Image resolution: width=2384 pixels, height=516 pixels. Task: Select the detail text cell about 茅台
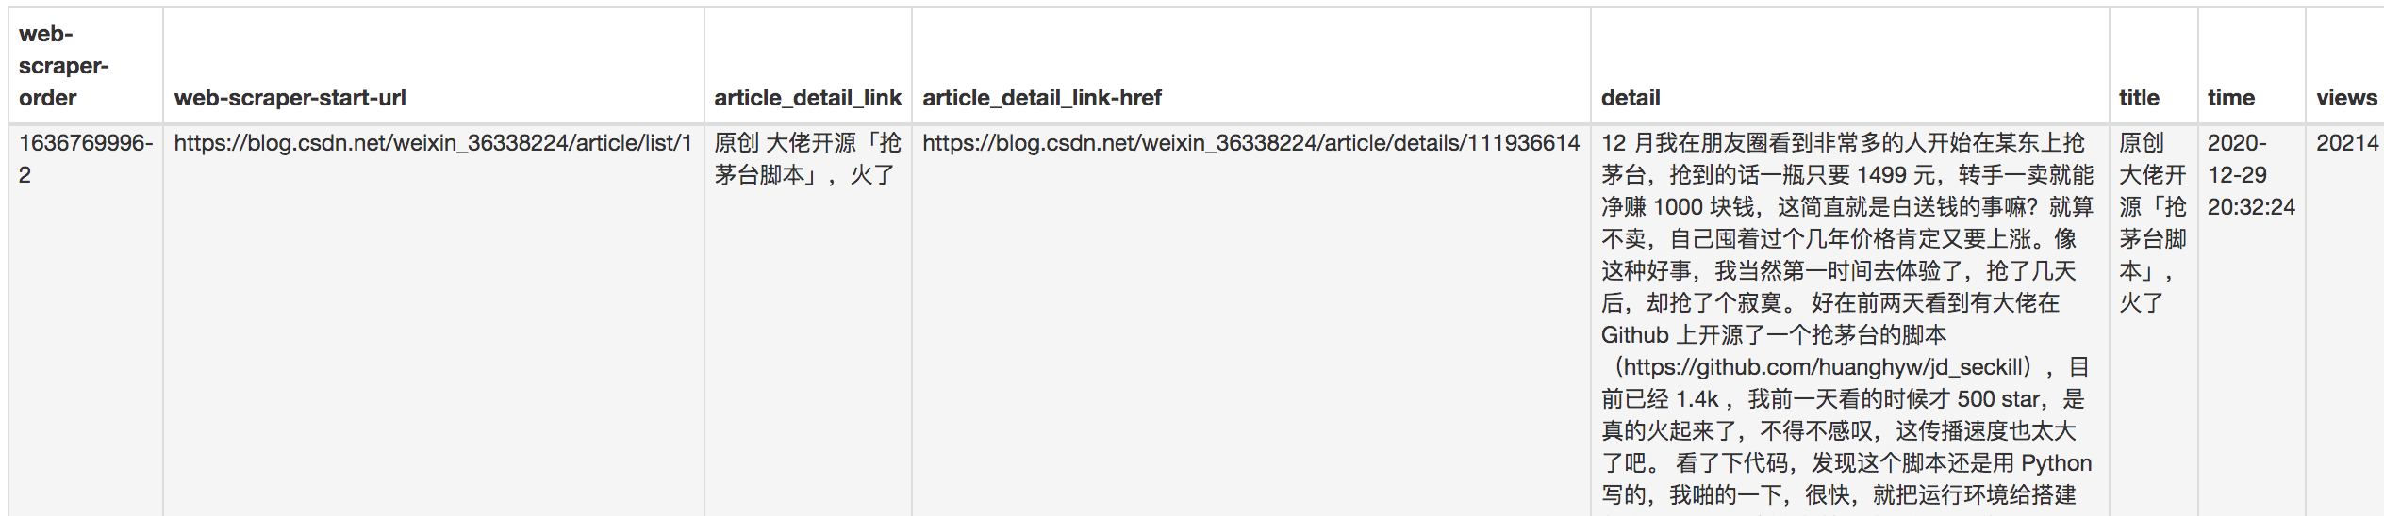point(1848,320)
